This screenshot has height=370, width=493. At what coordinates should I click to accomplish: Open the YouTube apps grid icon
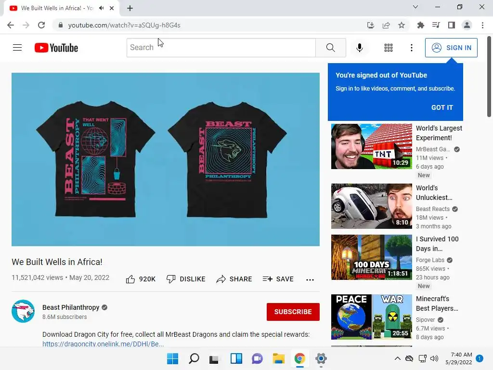389,48
